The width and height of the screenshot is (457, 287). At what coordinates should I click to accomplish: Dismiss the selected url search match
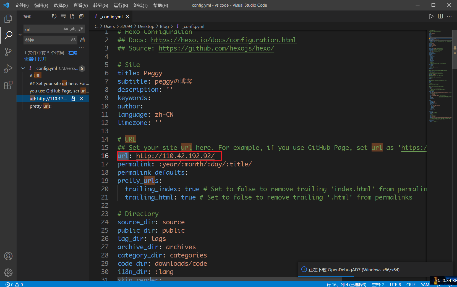[x=81, y=99]
